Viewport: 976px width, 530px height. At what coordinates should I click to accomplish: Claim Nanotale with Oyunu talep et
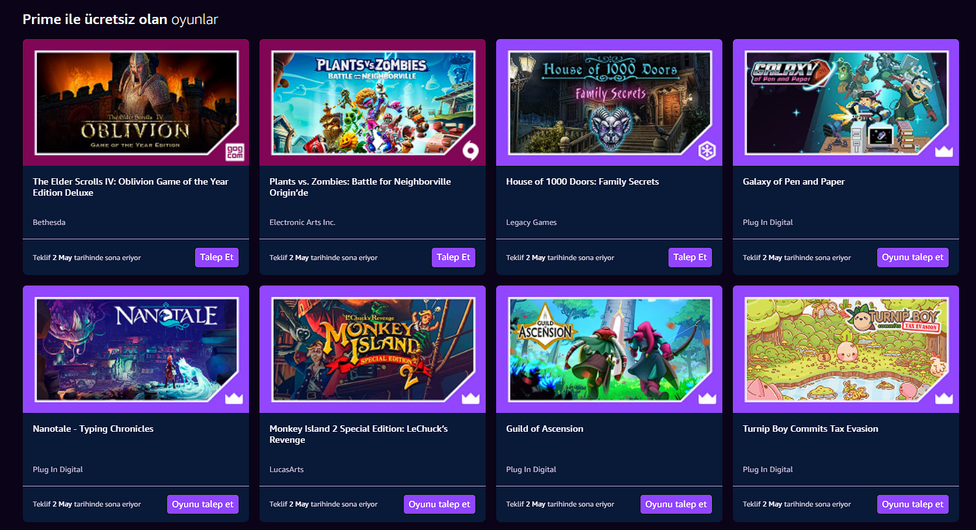coord(202,504)
